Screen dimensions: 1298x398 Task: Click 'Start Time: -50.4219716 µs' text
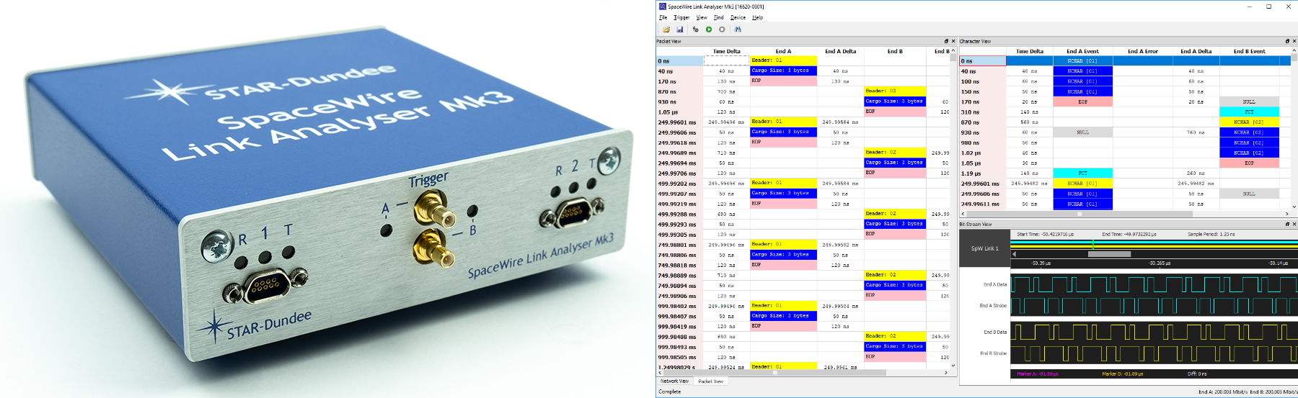coord(1045,234)
